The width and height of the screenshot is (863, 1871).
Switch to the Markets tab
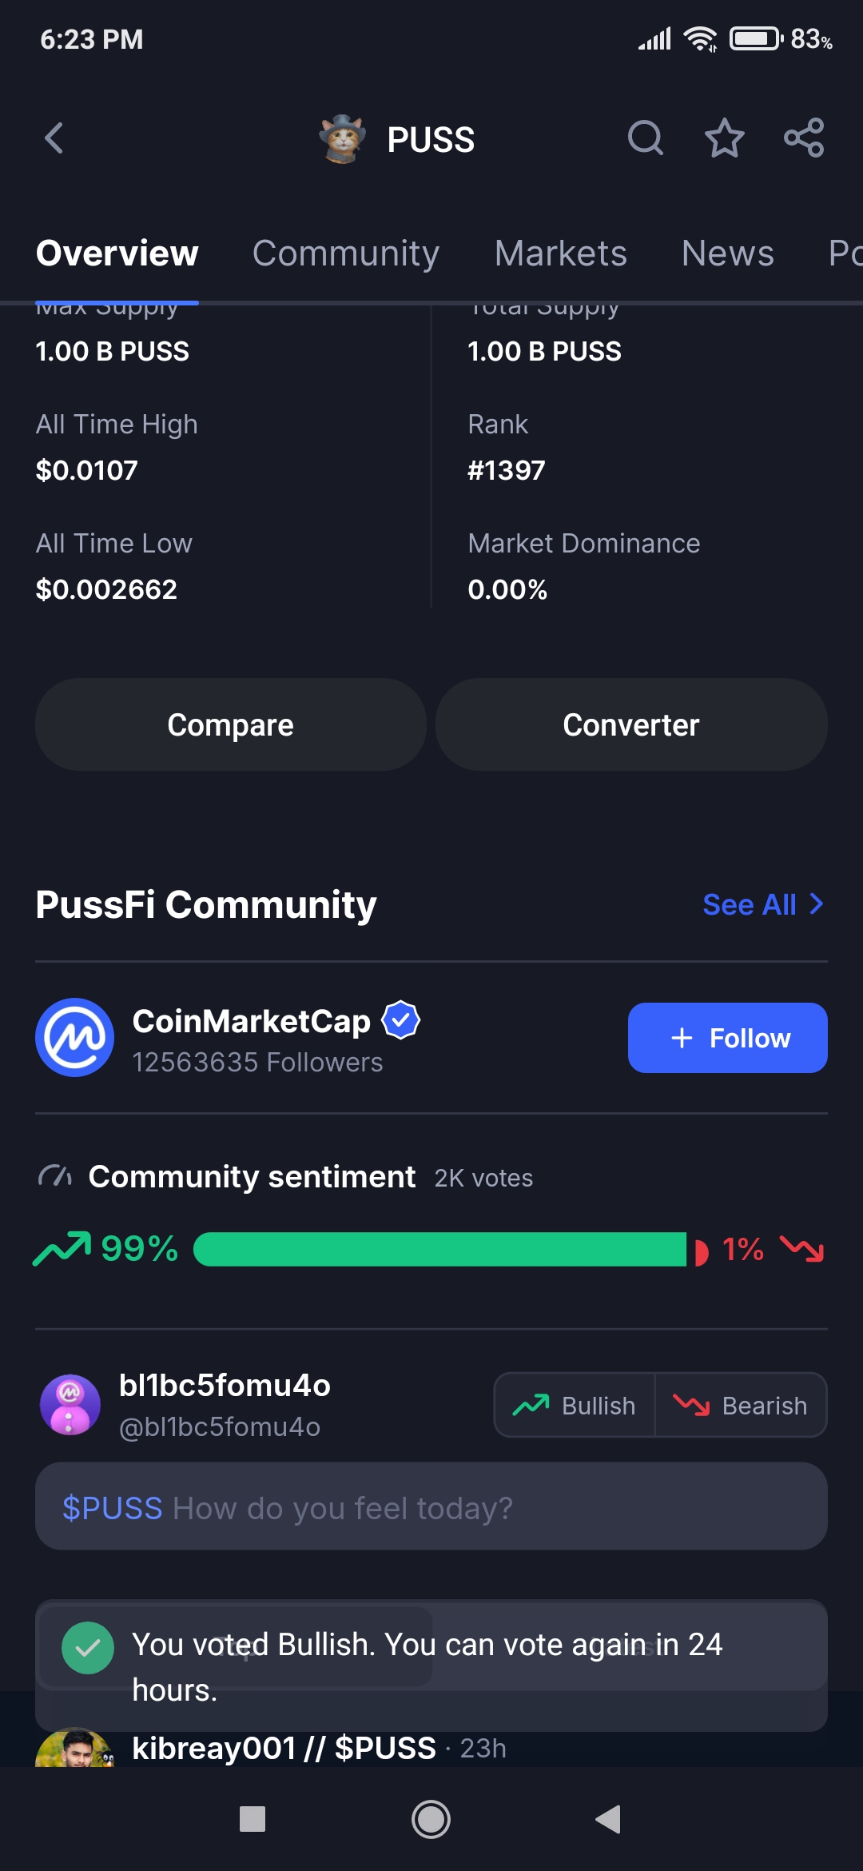coord(560,253)
